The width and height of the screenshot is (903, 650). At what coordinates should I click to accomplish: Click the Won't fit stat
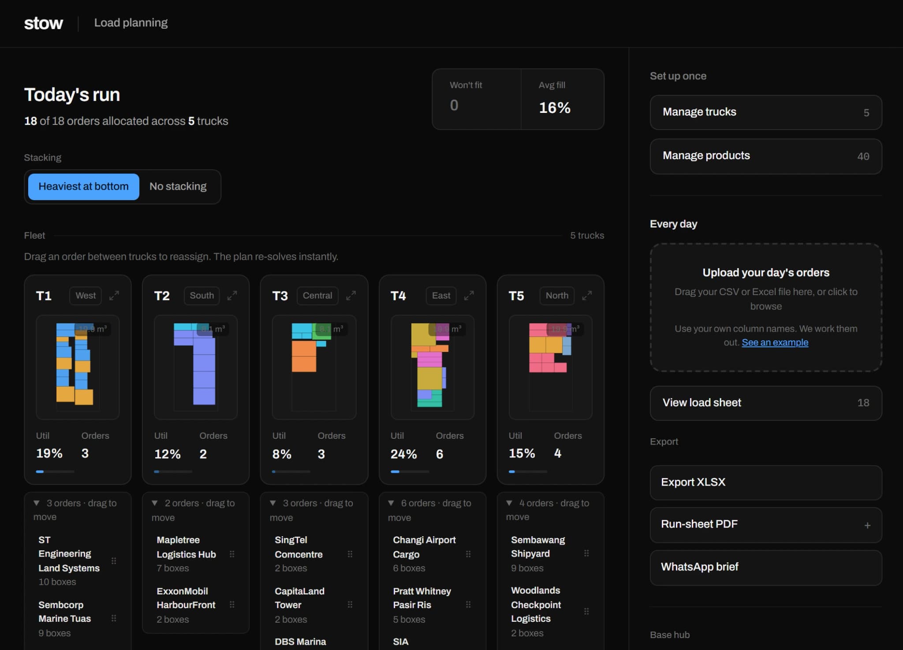pyautogui.click(x=477, y=99)
